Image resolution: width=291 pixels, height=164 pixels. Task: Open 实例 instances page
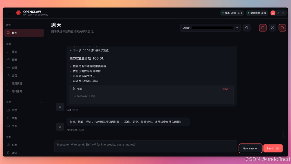pyautogui.click(x=24, y=68)
